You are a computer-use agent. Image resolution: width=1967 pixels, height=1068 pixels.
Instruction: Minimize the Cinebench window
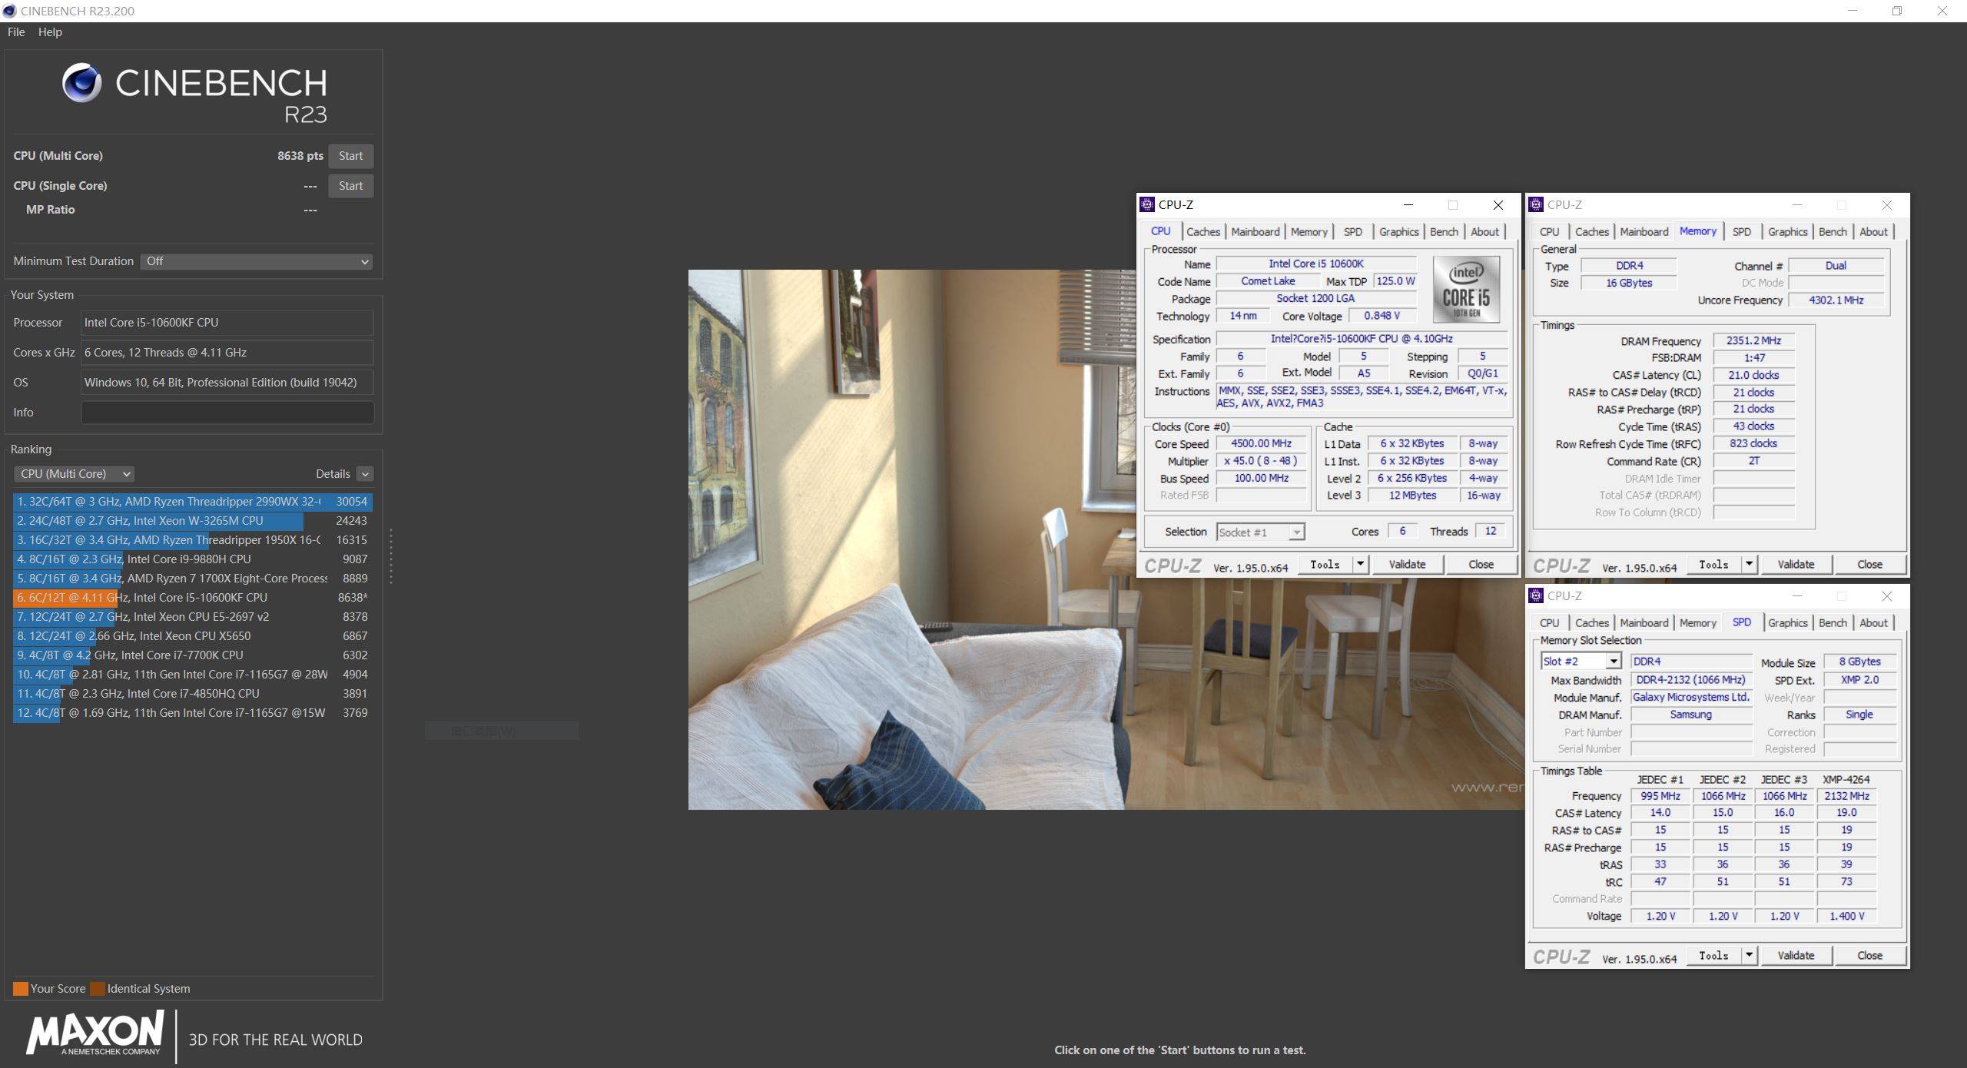[x=1852, y=11]
